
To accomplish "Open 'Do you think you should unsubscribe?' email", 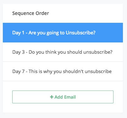I will [x=70, y=52].
